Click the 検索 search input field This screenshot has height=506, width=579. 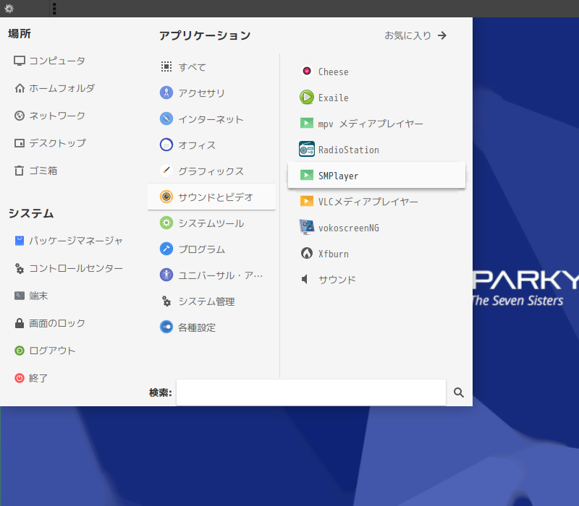pos(311,393)
